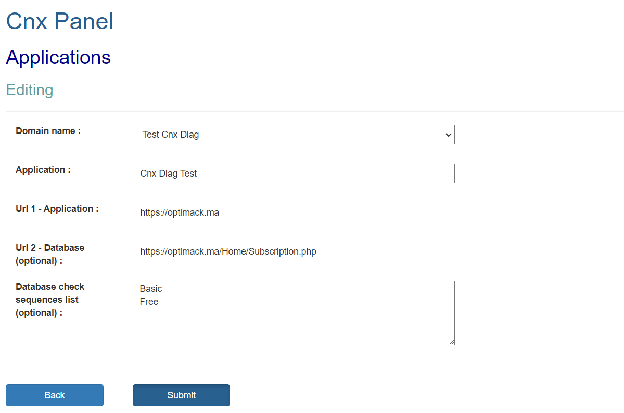Click the horizontal divider under Editing
Screen dimensions: 624x413
(314, 112)
